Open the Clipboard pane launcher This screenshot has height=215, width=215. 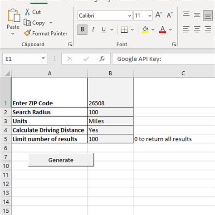click(x=70, y=44)
